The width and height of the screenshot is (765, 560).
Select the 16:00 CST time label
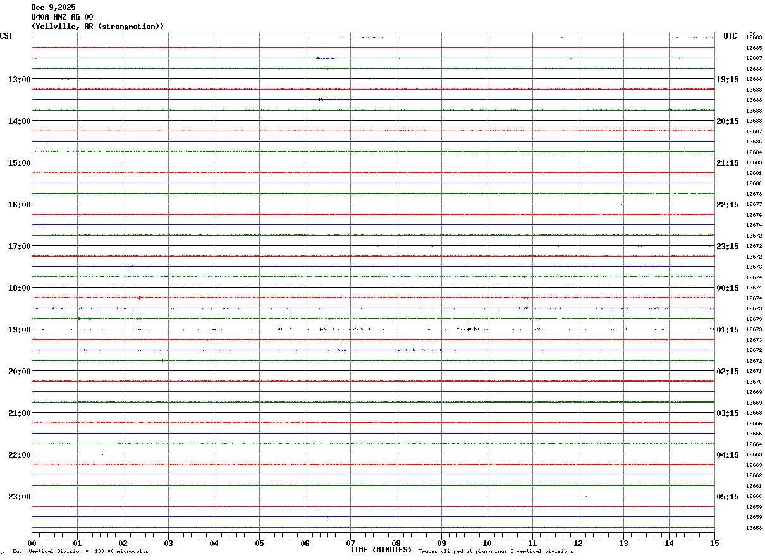pyautogui.click(x=20, y=205)
